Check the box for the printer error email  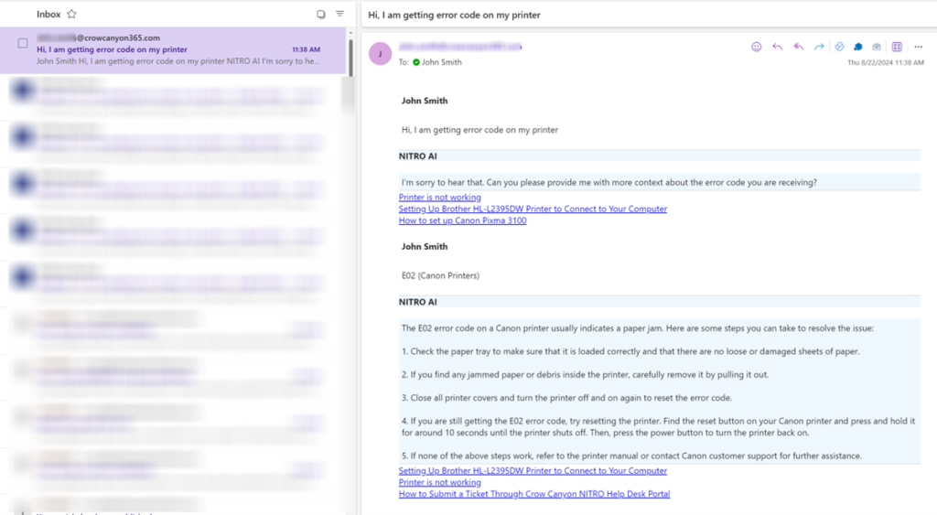(x=23, y=43)
